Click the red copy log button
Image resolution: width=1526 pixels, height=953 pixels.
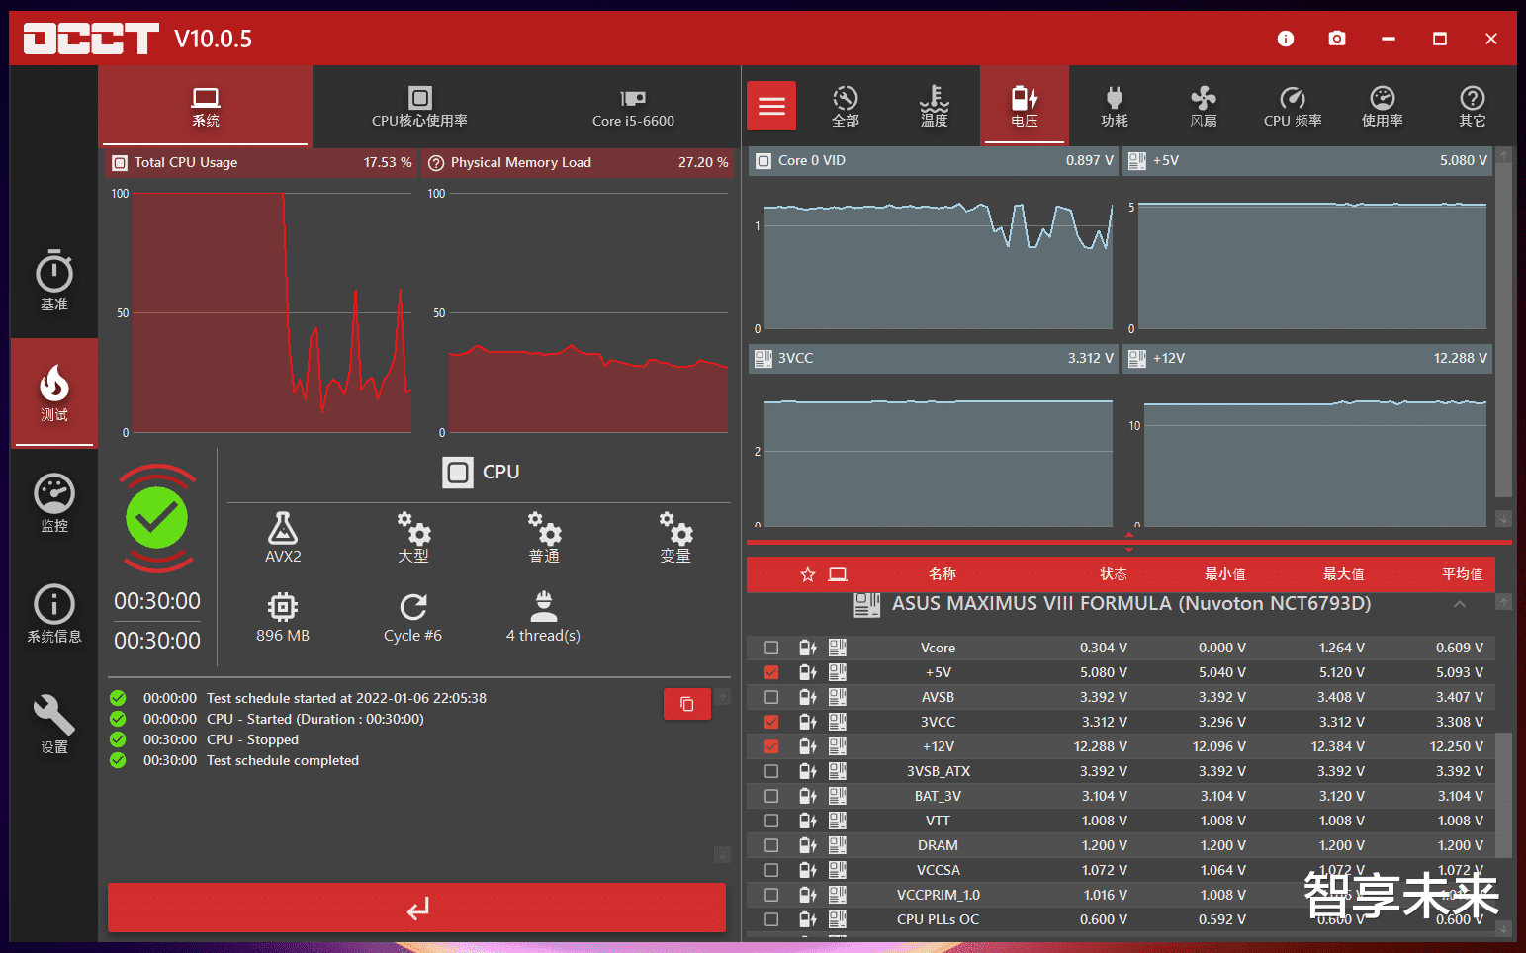[x=687, y=704]
